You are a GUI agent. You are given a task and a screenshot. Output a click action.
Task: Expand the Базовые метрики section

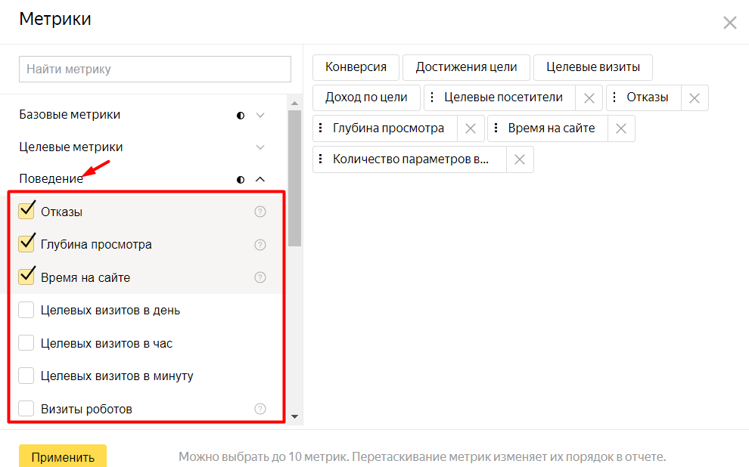pos(260,115)
